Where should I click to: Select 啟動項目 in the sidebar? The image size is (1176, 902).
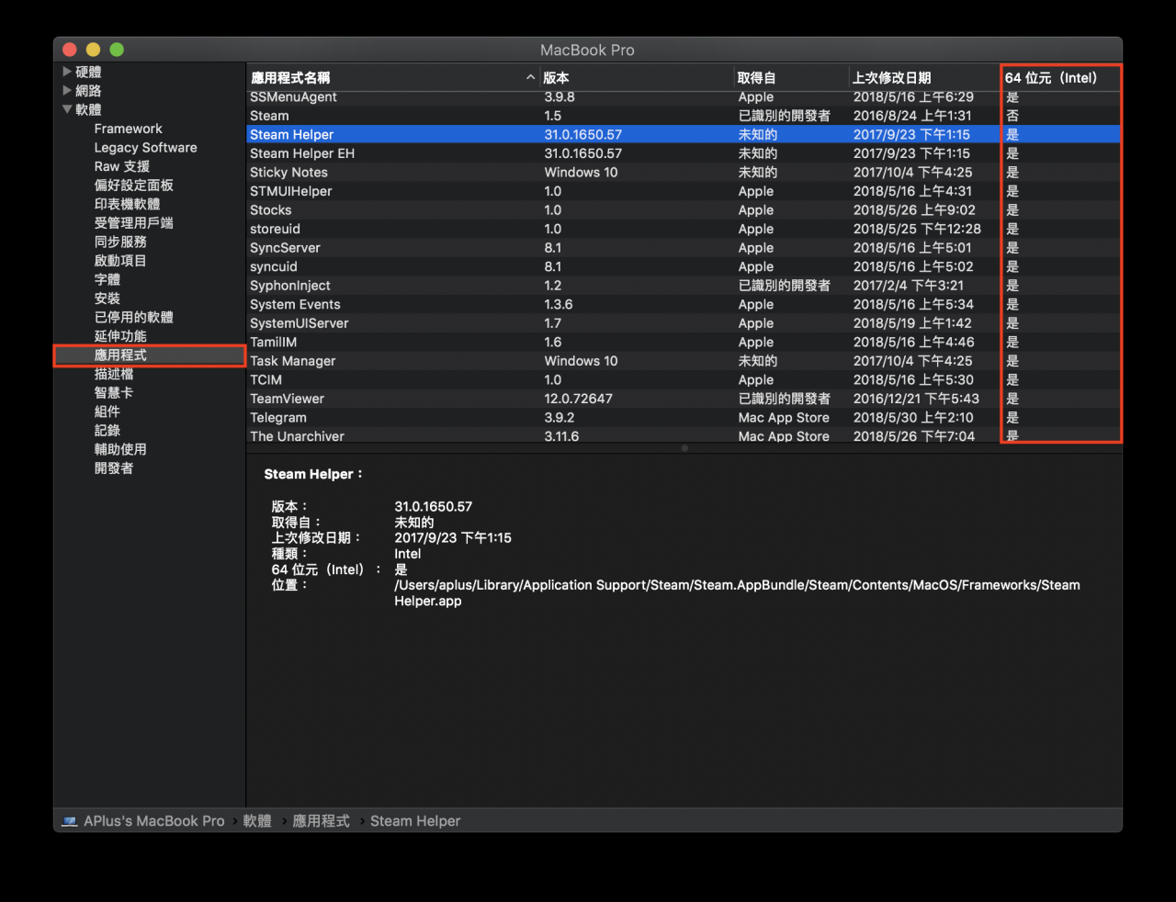click(x=120, y=260)
